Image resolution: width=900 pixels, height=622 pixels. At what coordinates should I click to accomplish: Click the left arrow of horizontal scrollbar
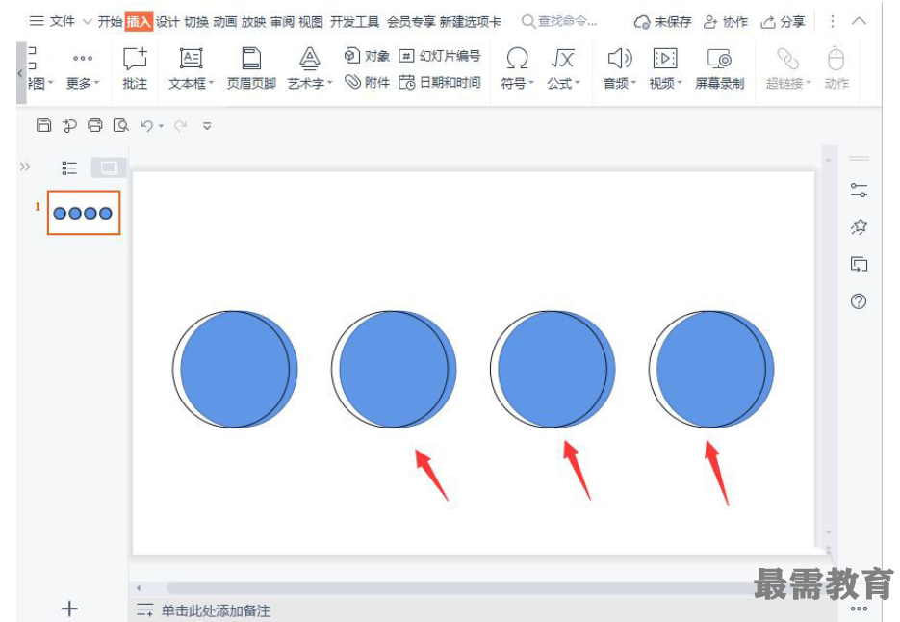(x=139, y=587)
